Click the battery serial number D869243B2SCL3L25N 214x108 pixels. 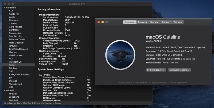tap(77, 17)
